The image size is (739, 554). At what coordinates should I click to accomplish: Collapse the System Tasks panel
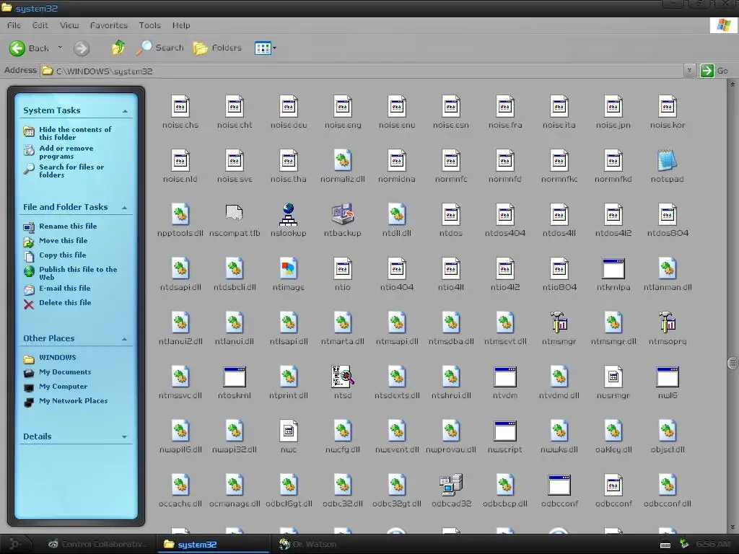[125, 111]
